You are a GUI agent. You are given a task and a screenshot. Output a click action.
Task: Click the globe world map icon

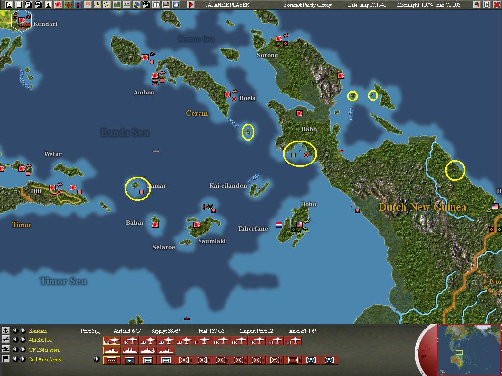137,5
